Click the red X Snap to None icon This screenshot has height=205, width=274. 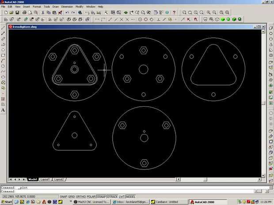point(188,19)
